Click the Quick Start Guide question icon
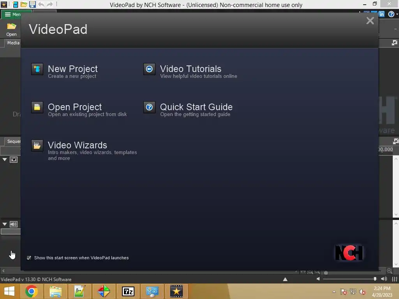The image size is (399, 299). point(149,107)
